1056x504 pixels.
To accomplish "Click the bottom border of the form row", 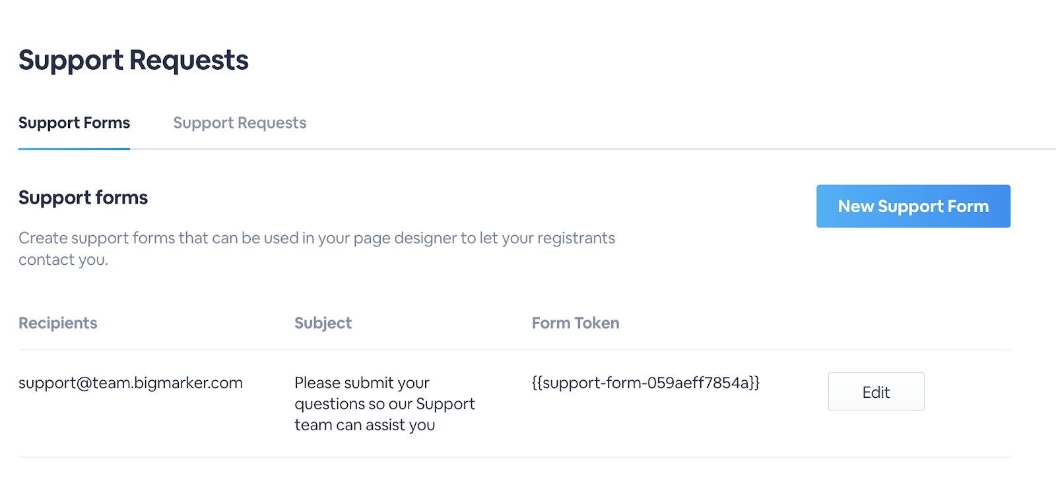I will pyautogui.click(x=514, y=457).
